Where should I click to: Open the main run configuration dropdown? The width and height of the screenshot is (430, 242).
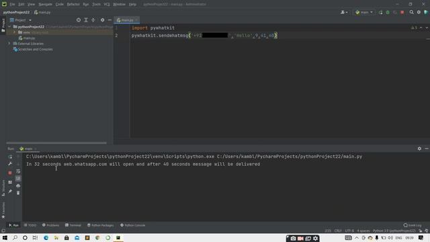click(364, 12)
